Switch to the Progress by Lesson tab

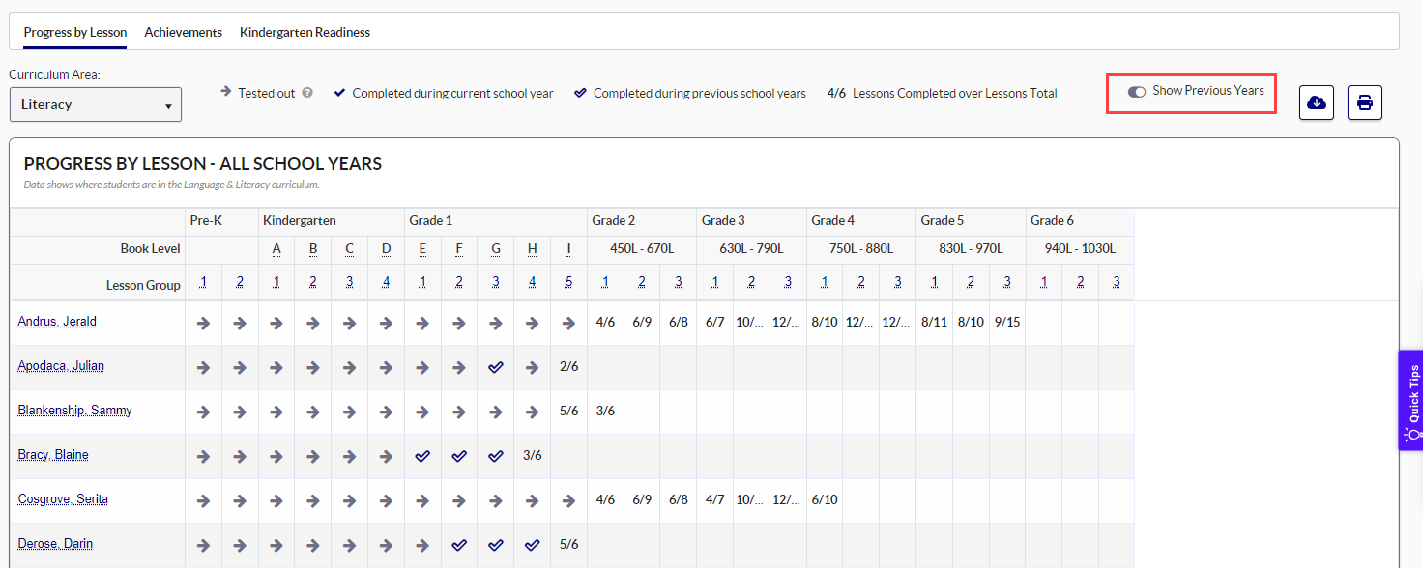pos(75,32)
